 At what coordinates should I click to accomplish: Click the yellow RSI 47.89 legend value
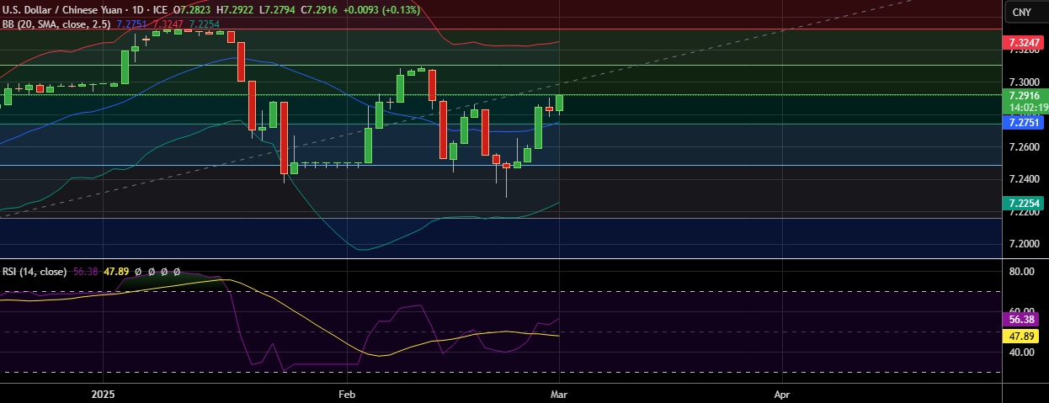click(114, 272)
